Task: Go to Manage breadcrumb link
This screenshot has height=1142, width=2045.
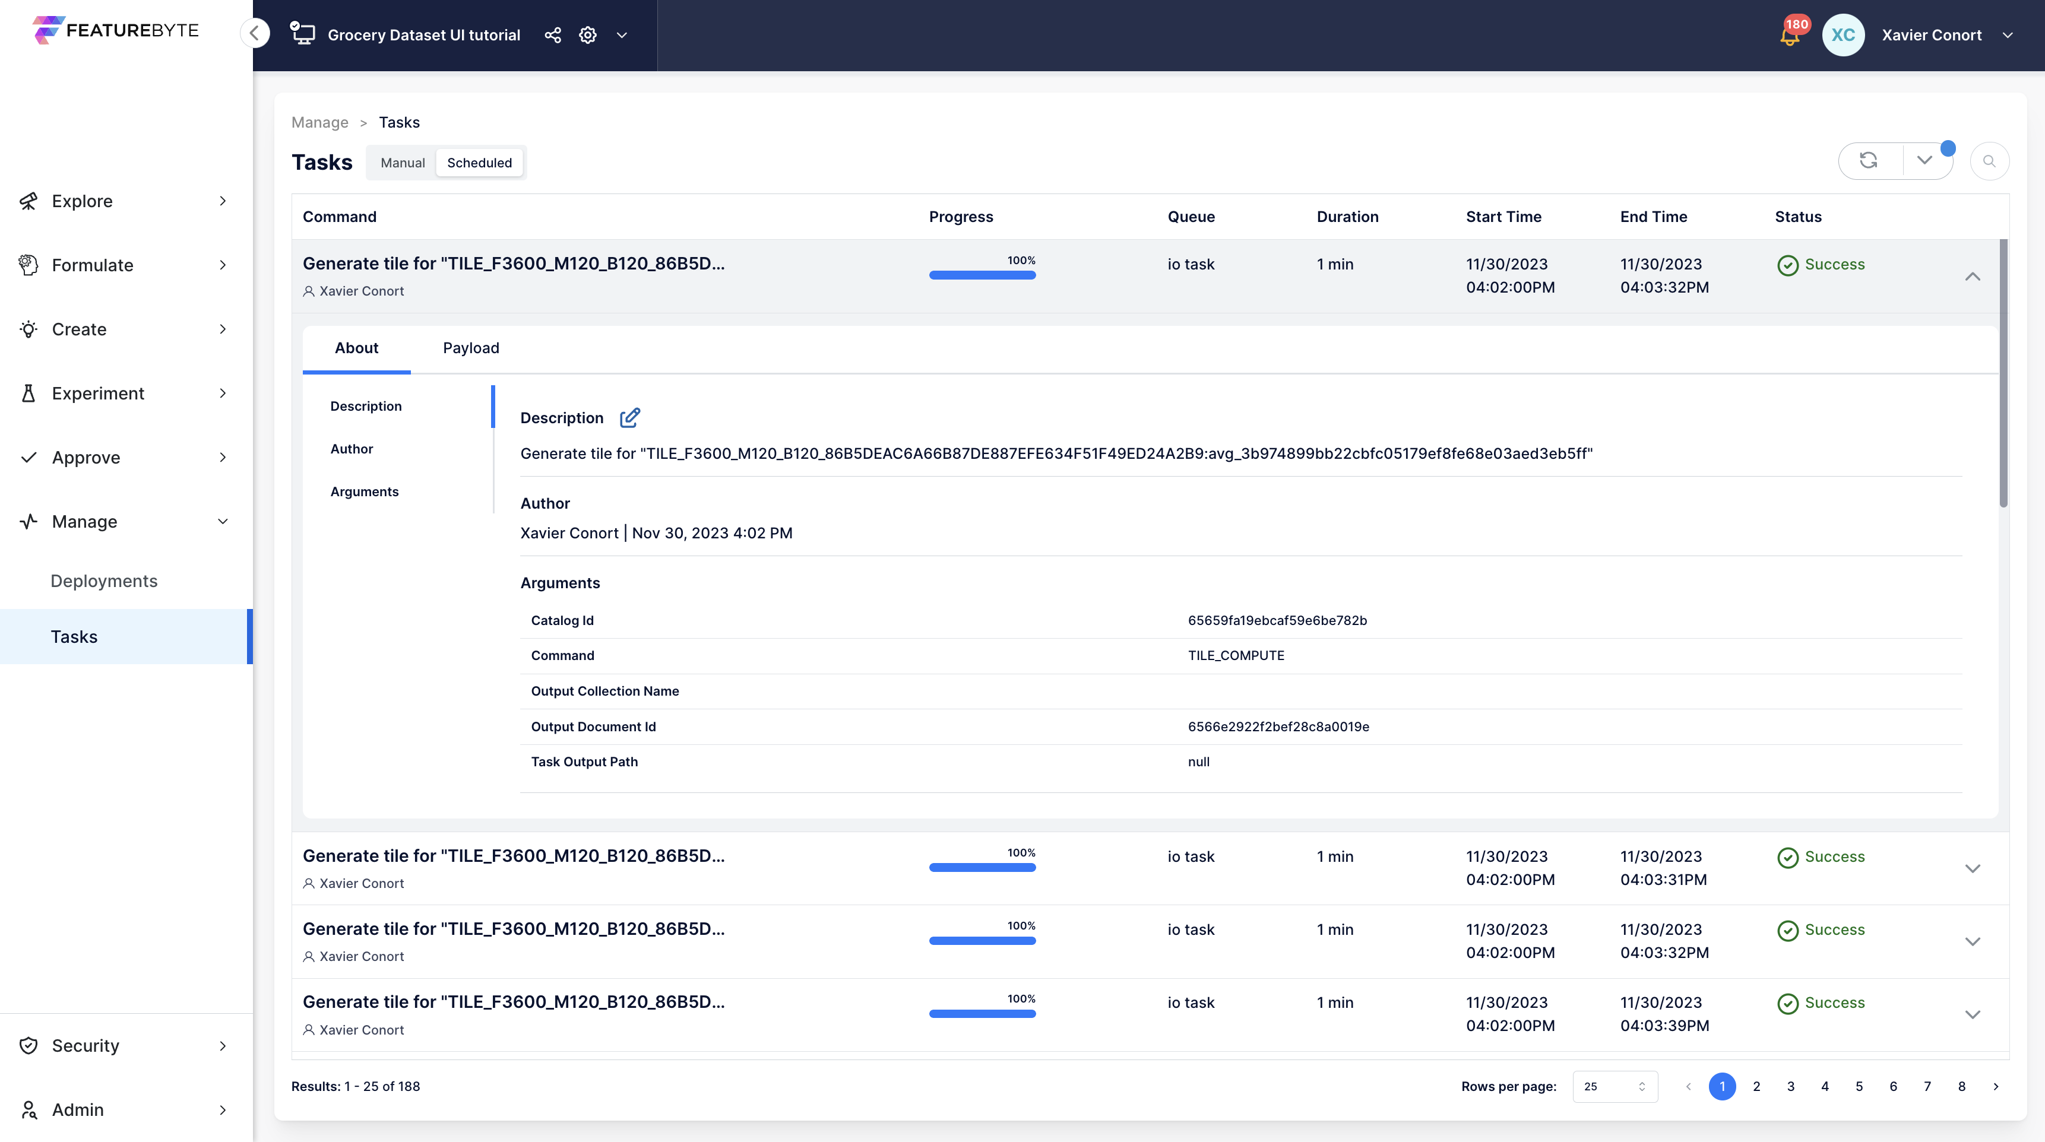Action: point(320,122)
